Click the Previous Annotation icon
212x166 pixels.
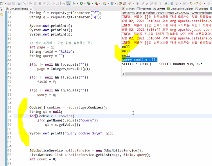point(184,4)
